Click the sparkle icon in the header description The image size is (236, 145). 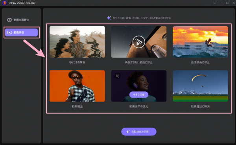pos(109,18)
